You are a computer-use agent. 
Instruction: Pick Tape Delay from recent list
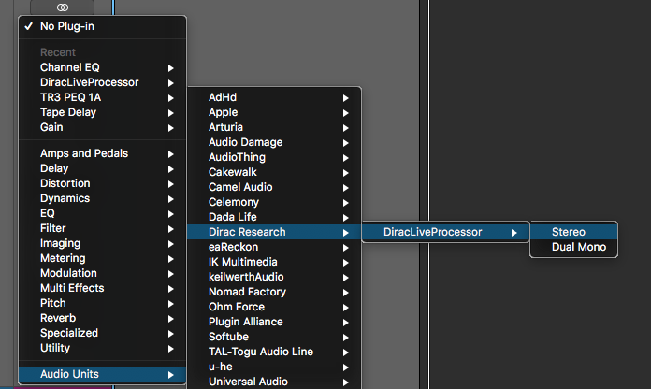tap(68, 112)
